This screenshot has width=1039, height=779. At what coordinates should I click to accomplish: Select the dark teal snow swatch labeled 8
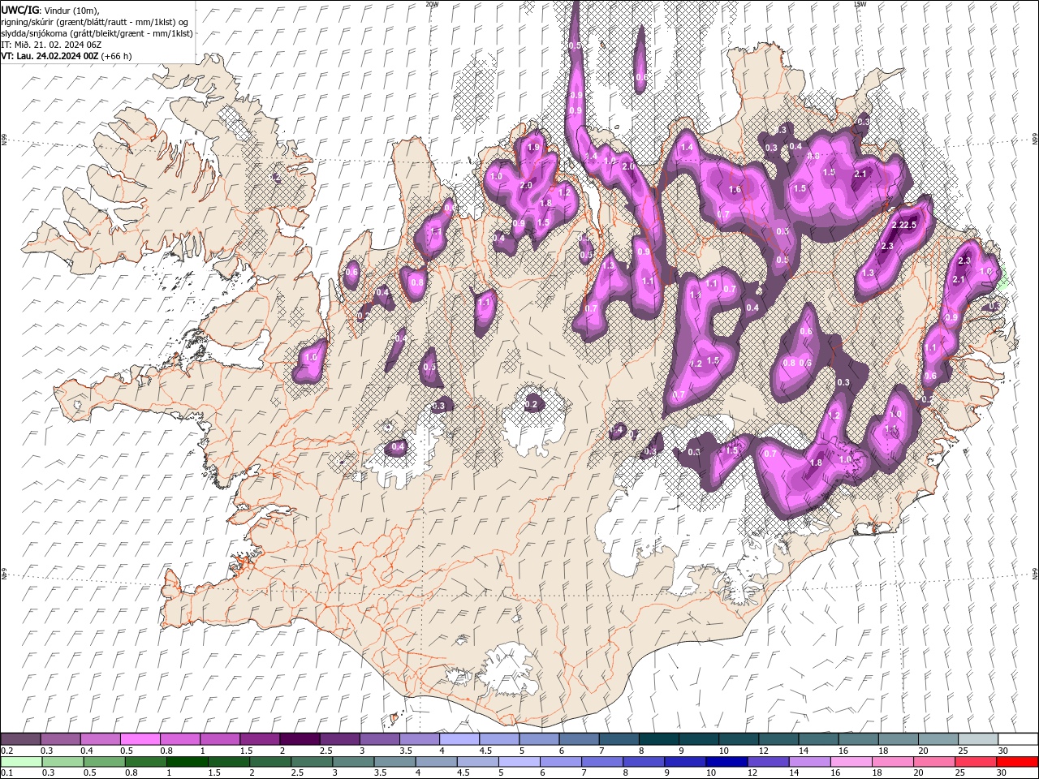[x=657, y=739]
